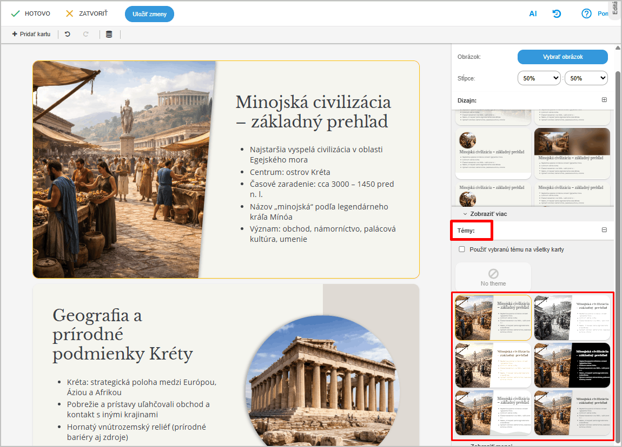Viewport: 622px width, 447px height.
Task: Open the first Stĺpce 50% dropdown
Action: (539, 78)
